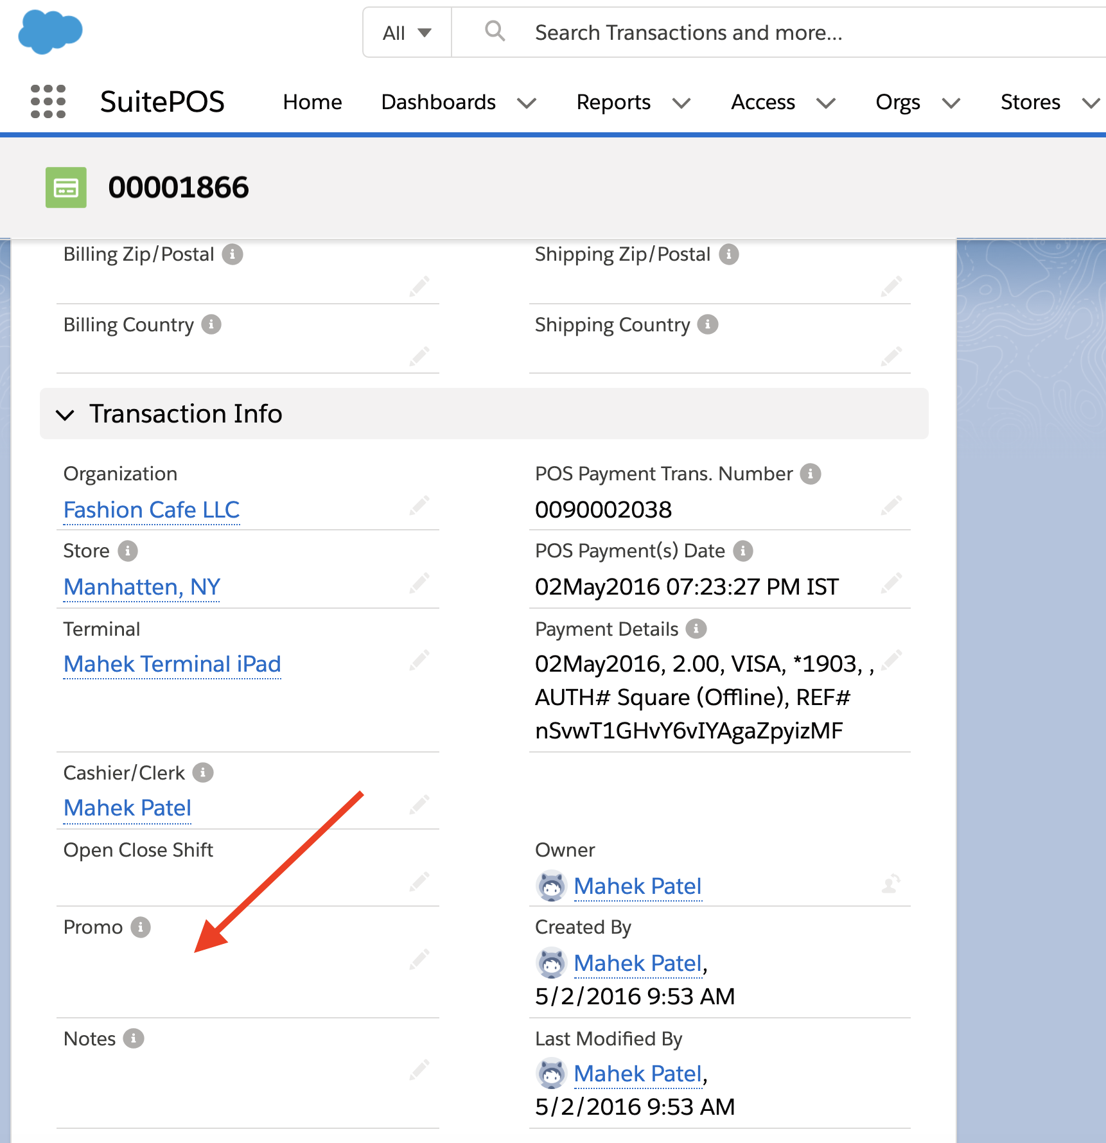Open the Stores tab
1106x1143 pixels.
click(1031, 102)
